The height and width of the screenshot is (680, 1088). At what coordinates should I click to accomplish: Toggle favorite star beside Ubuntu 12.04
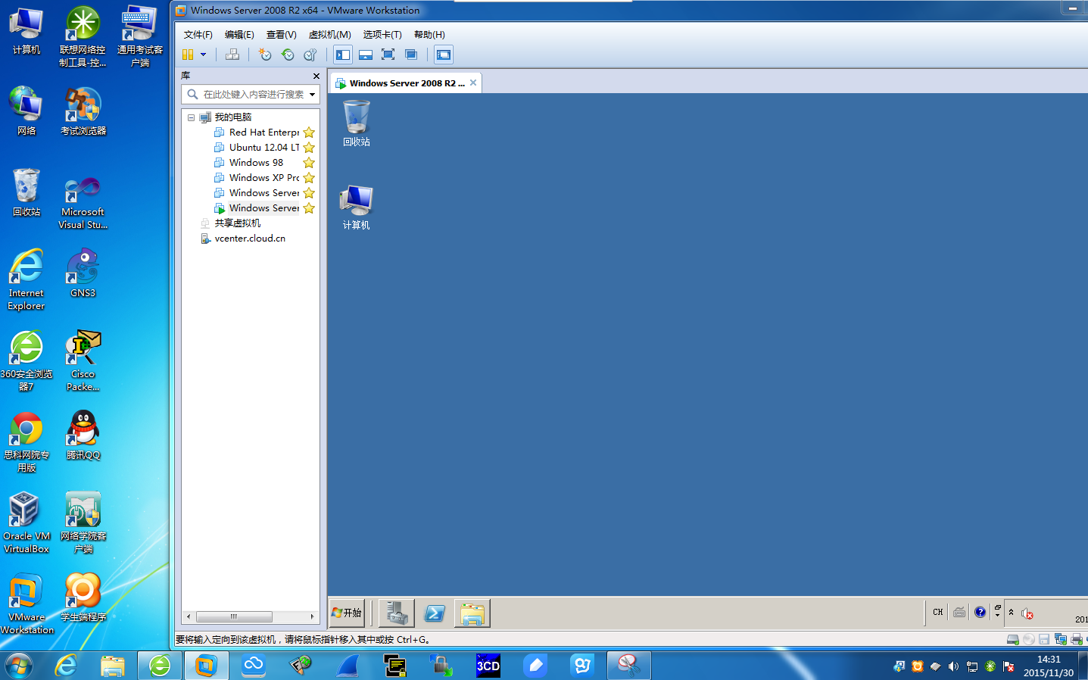pyautogui.click(x=309, y=148)
